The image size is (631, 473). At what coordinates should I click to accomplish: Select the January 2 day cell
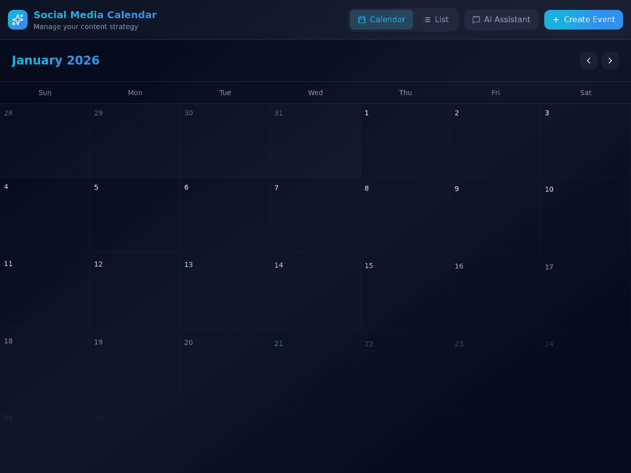point(495,141)
